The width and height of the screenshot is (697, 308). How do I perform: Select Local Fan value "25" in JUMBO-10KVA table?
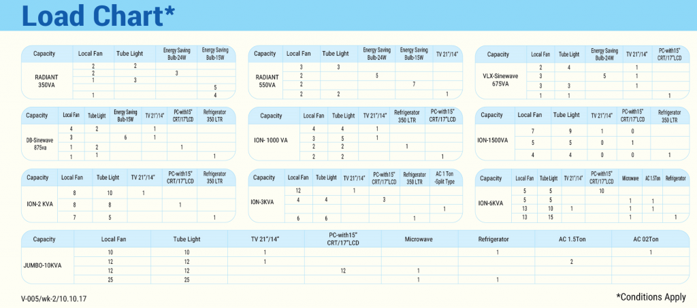(x=110, y=279)
